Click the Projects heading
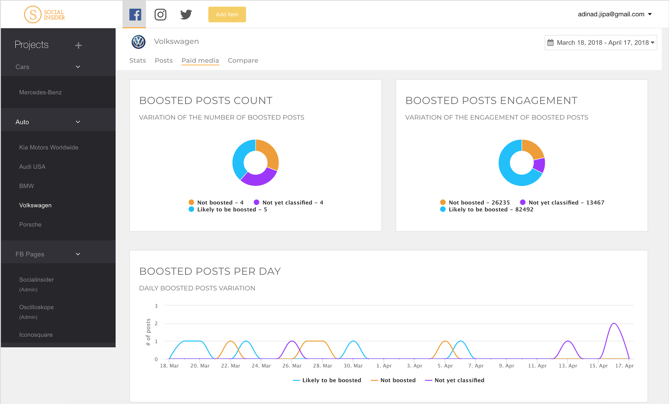 pos(32,45)
